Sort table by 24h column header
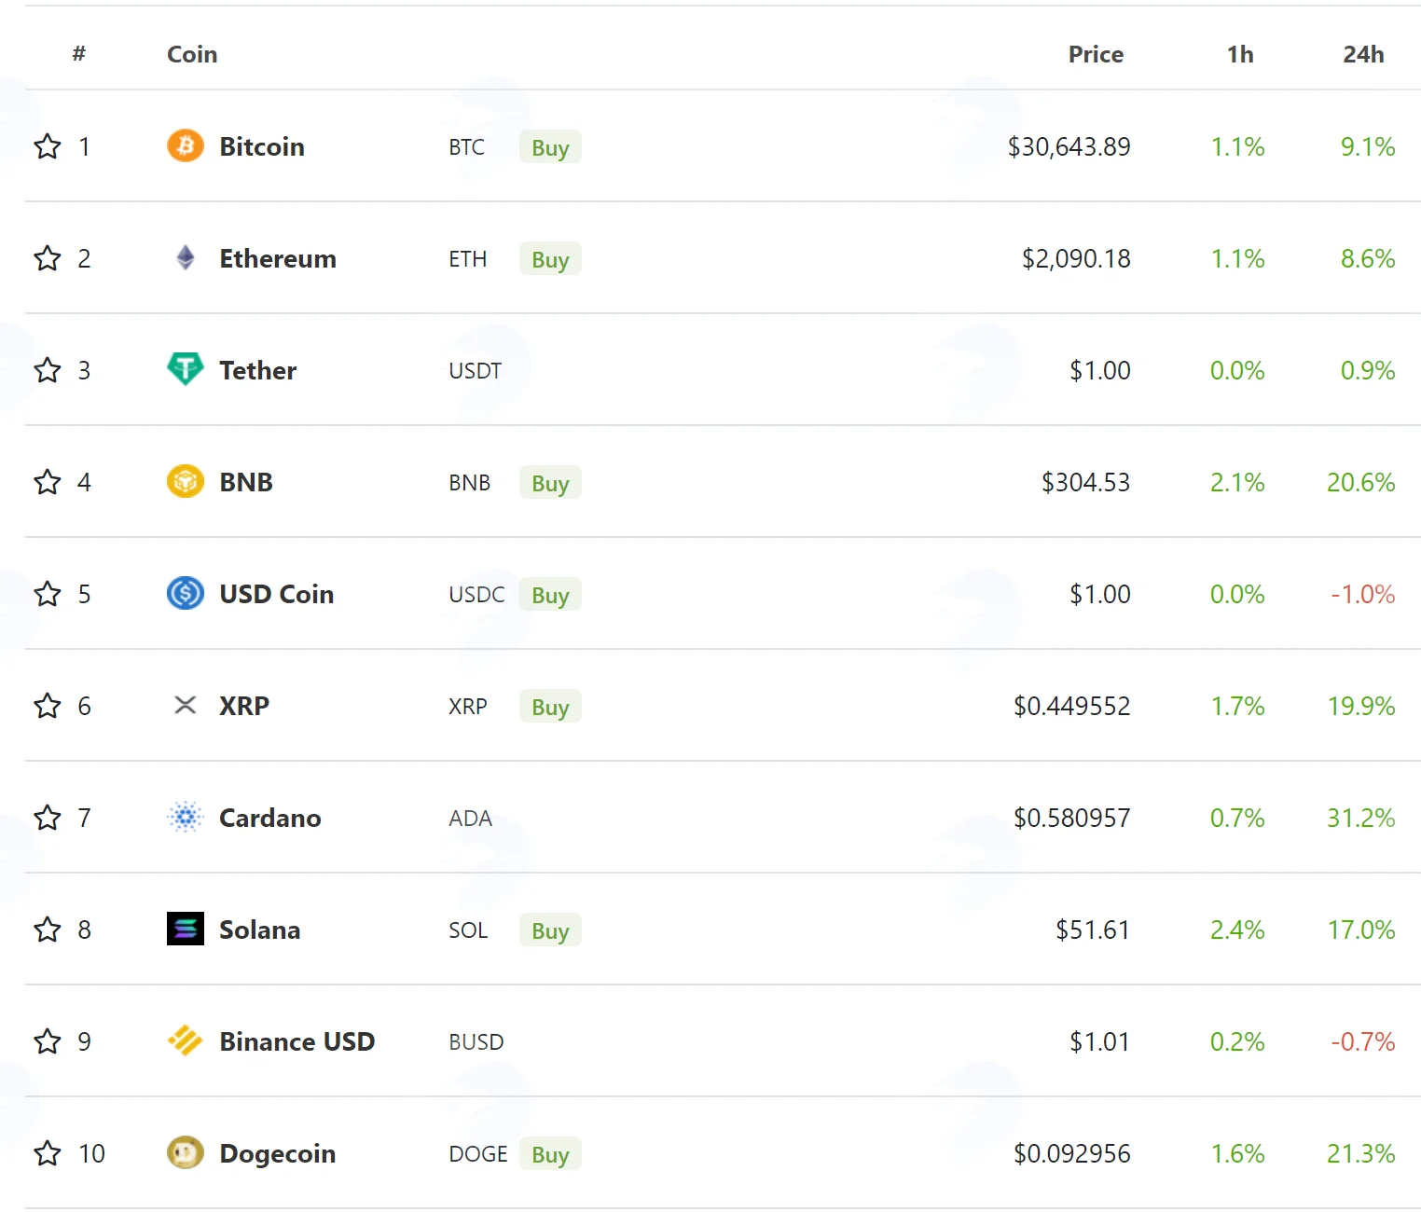This screenshot has width=1421, height=1212. (x=1363, y=54)
